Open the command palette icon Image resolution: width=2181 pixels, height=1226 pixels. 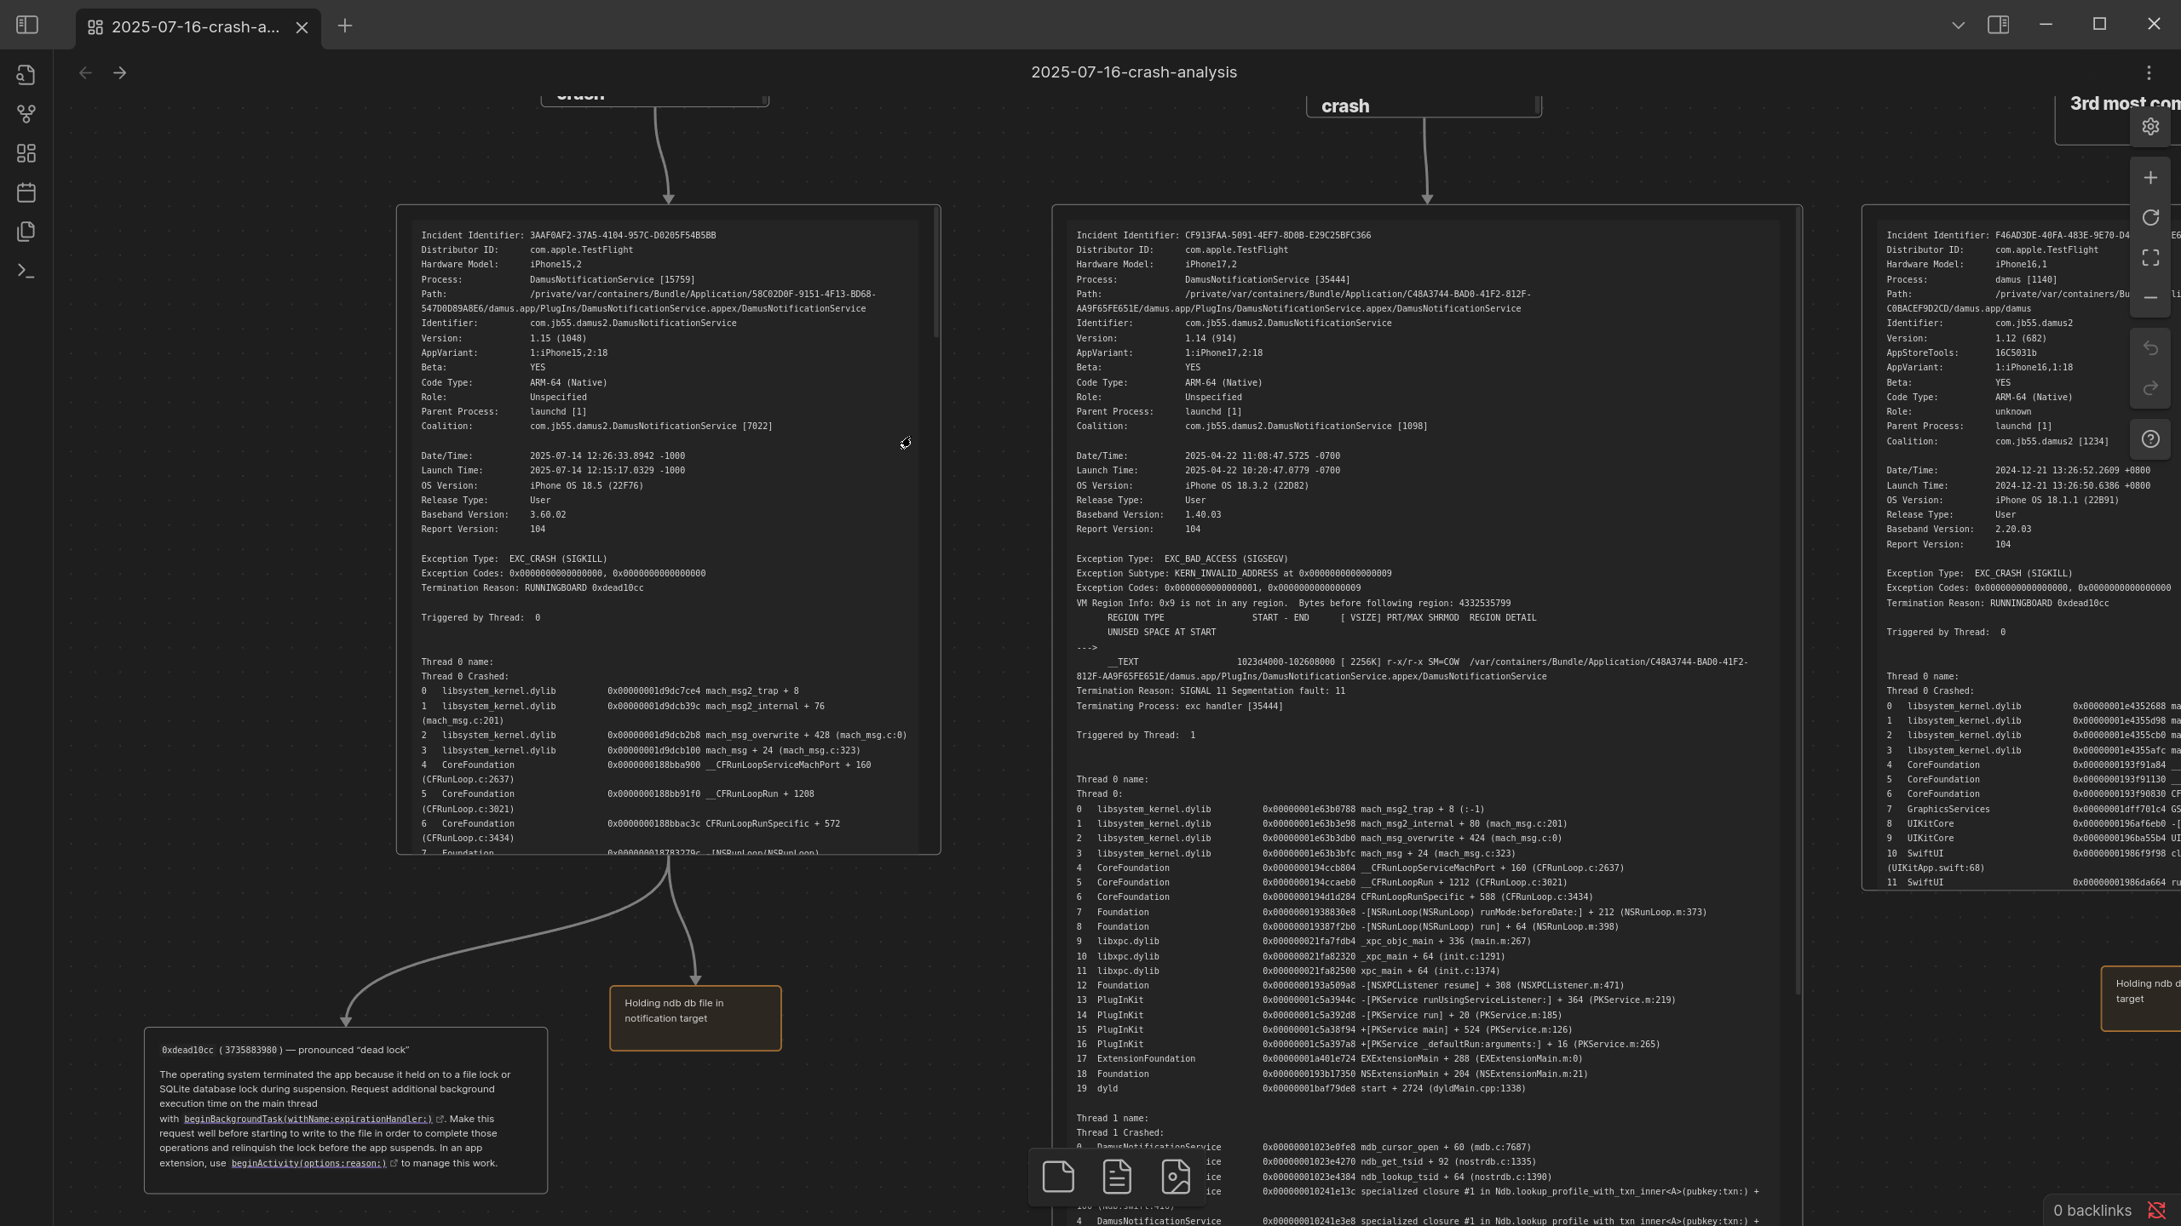pos(26,271)
